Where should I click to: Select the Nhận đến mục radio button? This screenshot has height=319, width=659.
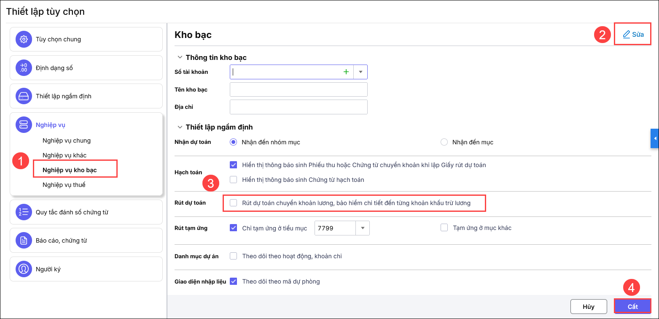pos(444,142)
